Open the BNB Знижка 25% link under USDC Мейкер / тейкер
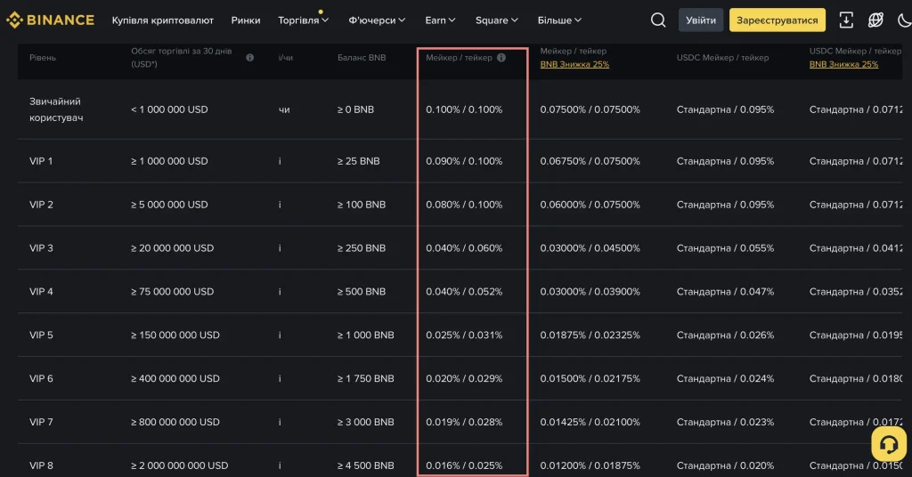The width and height of the screenshot is (912, 477). [844, 64]
